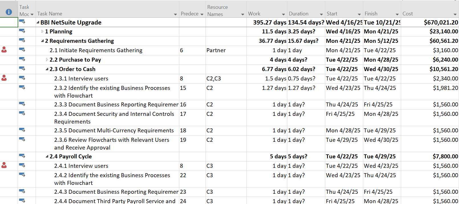The width and height of the screenshot is (459, 204).
Task: Collapse the 2.3 Order to Cash subtasks
Action: point(47,69)
